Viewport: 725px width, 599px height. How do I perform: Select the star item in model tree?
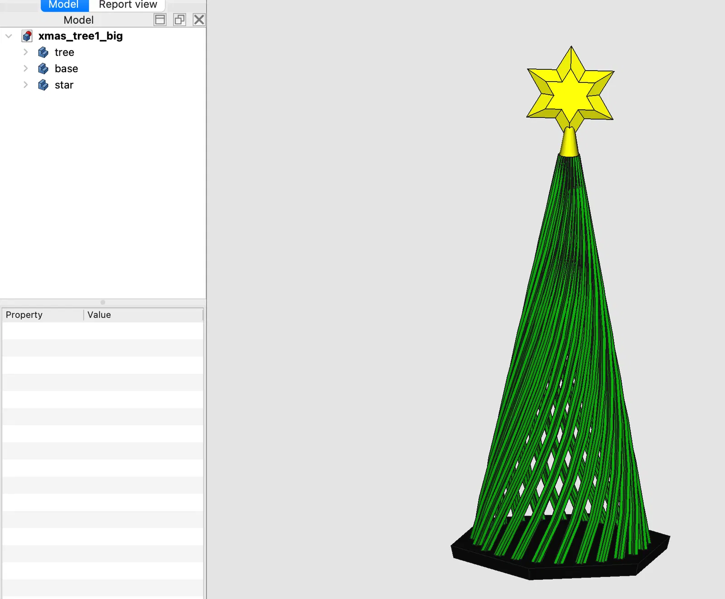[x=64, y=85]
